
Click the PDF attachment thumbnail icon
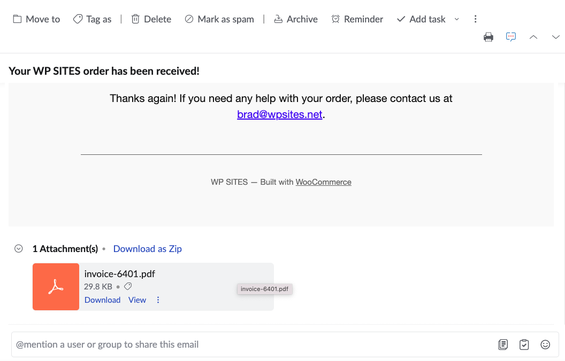56,287
